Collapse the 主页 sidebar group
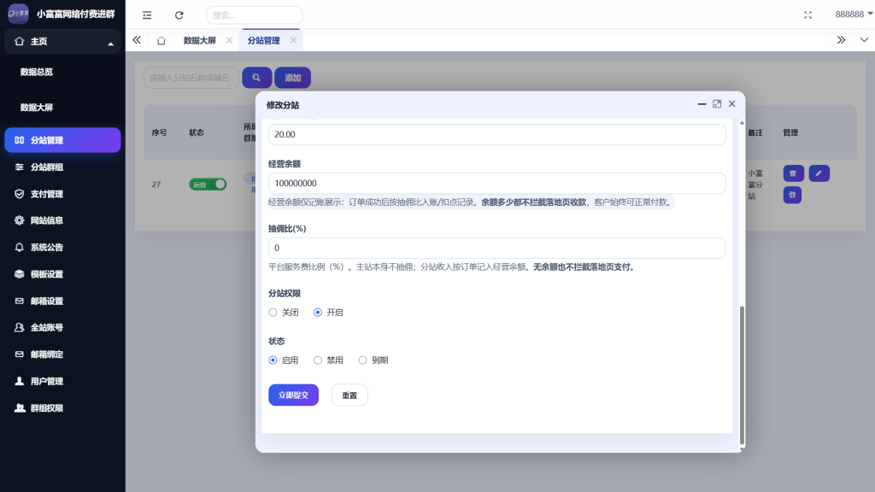The width and height of the screenshot is (875, 492). pyautogui.click(x=62, y=42)
